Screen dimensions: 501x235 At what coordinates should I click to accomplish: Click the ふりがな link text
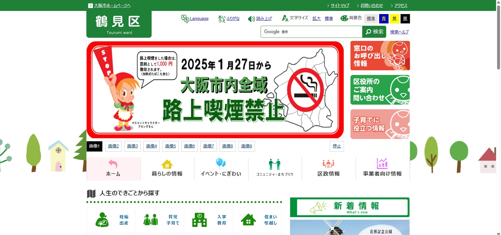[x=233, y=19]
